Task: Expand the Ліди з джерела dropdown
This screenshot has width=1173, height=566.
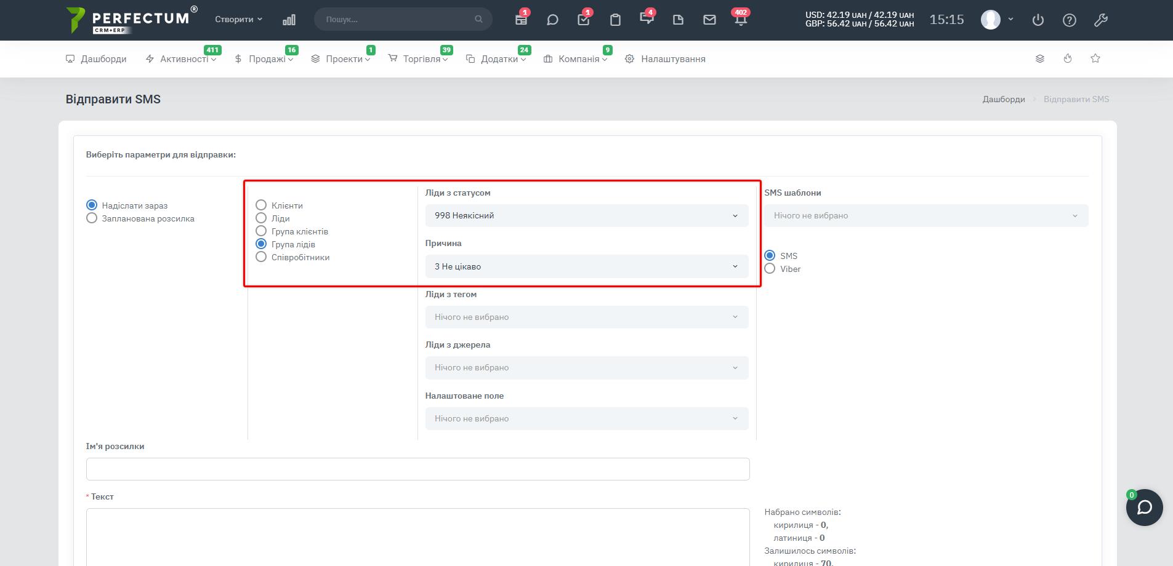Action: (586, 368)
